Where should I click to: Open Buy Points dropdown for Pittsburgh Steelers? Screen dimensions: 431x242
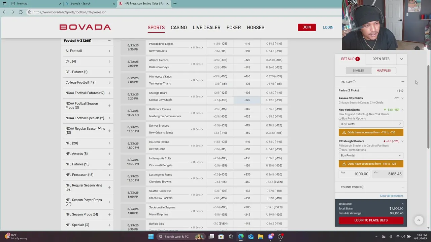pos(371,155)
